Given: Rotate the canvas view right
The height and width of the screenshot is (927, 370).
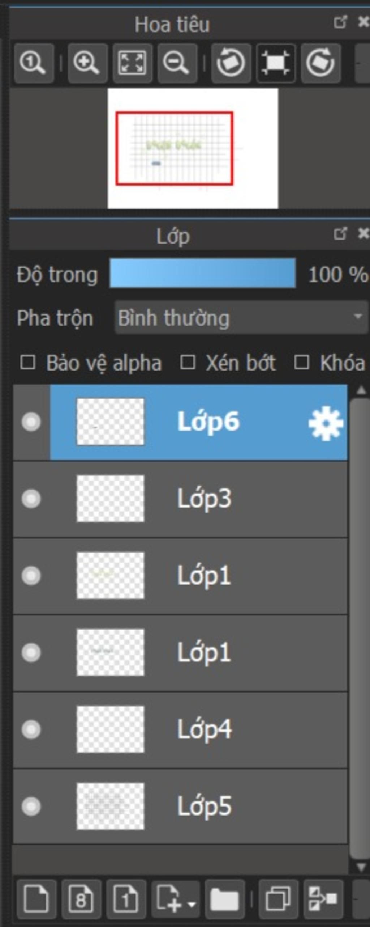Looking at the screenshot, I should [320, 63].
